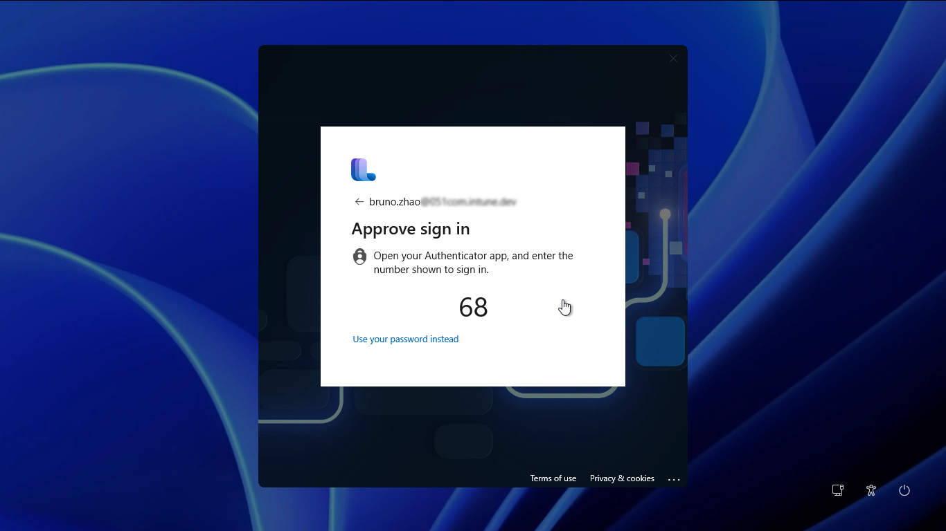Click the Use your password instead link
Viewport: 946px width, 531px height.
(406, 339)
